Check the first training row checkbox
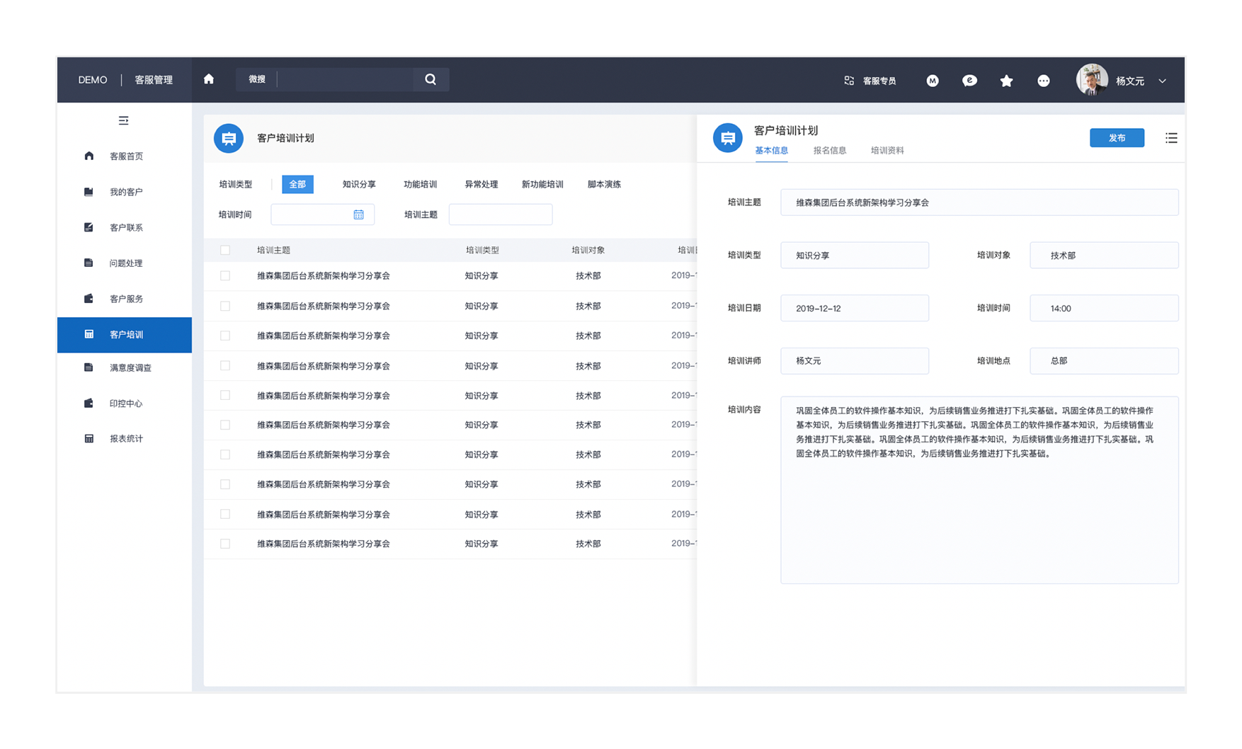The height and width of the screenshot is (749, 1242). point(225,276)
